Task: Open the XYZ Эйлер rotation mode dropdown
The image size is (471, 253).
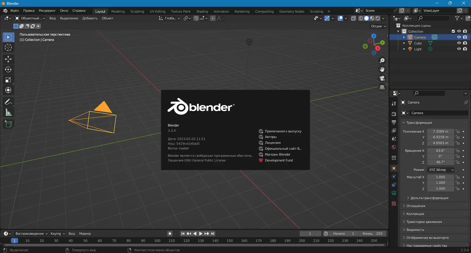Action: coord(441,170)
